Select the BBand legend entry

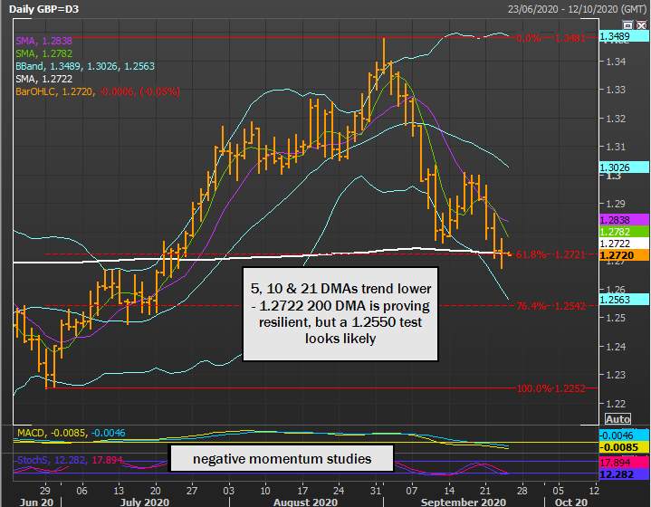click(x=85, y=66)
